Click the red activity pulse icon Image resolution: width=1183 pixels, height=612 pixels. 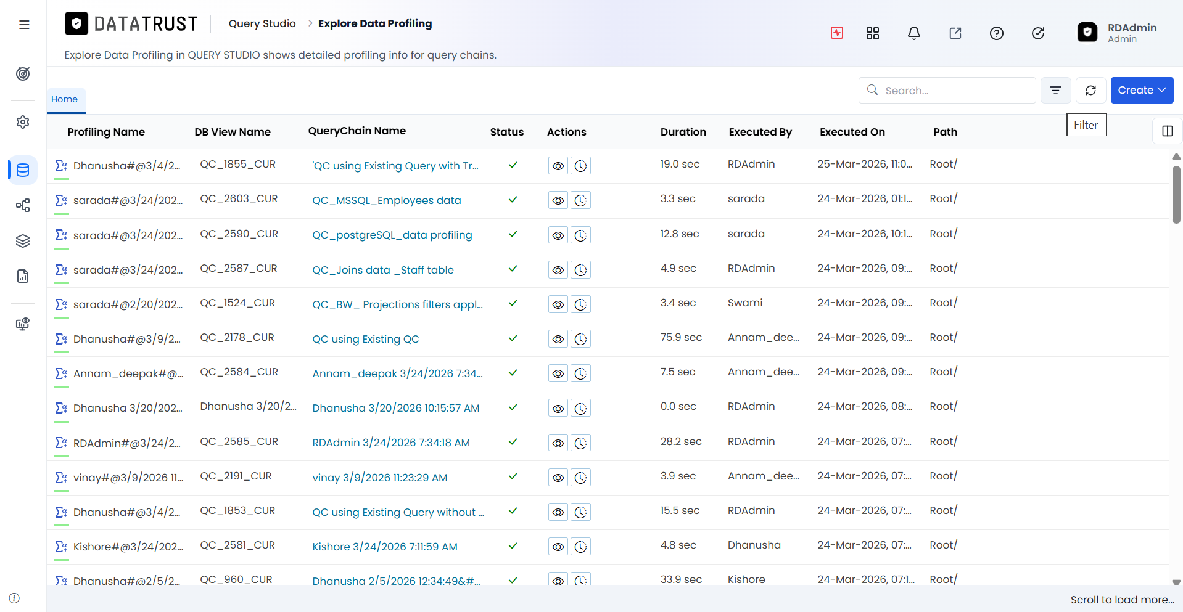pyautogui.click(x=837, y=33)
